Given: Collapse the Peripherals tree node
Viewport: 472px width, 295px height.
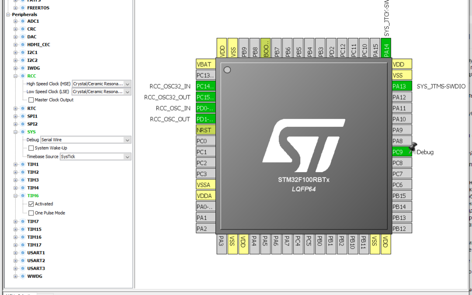Looking at the screenshot, I should coord(7,14).
